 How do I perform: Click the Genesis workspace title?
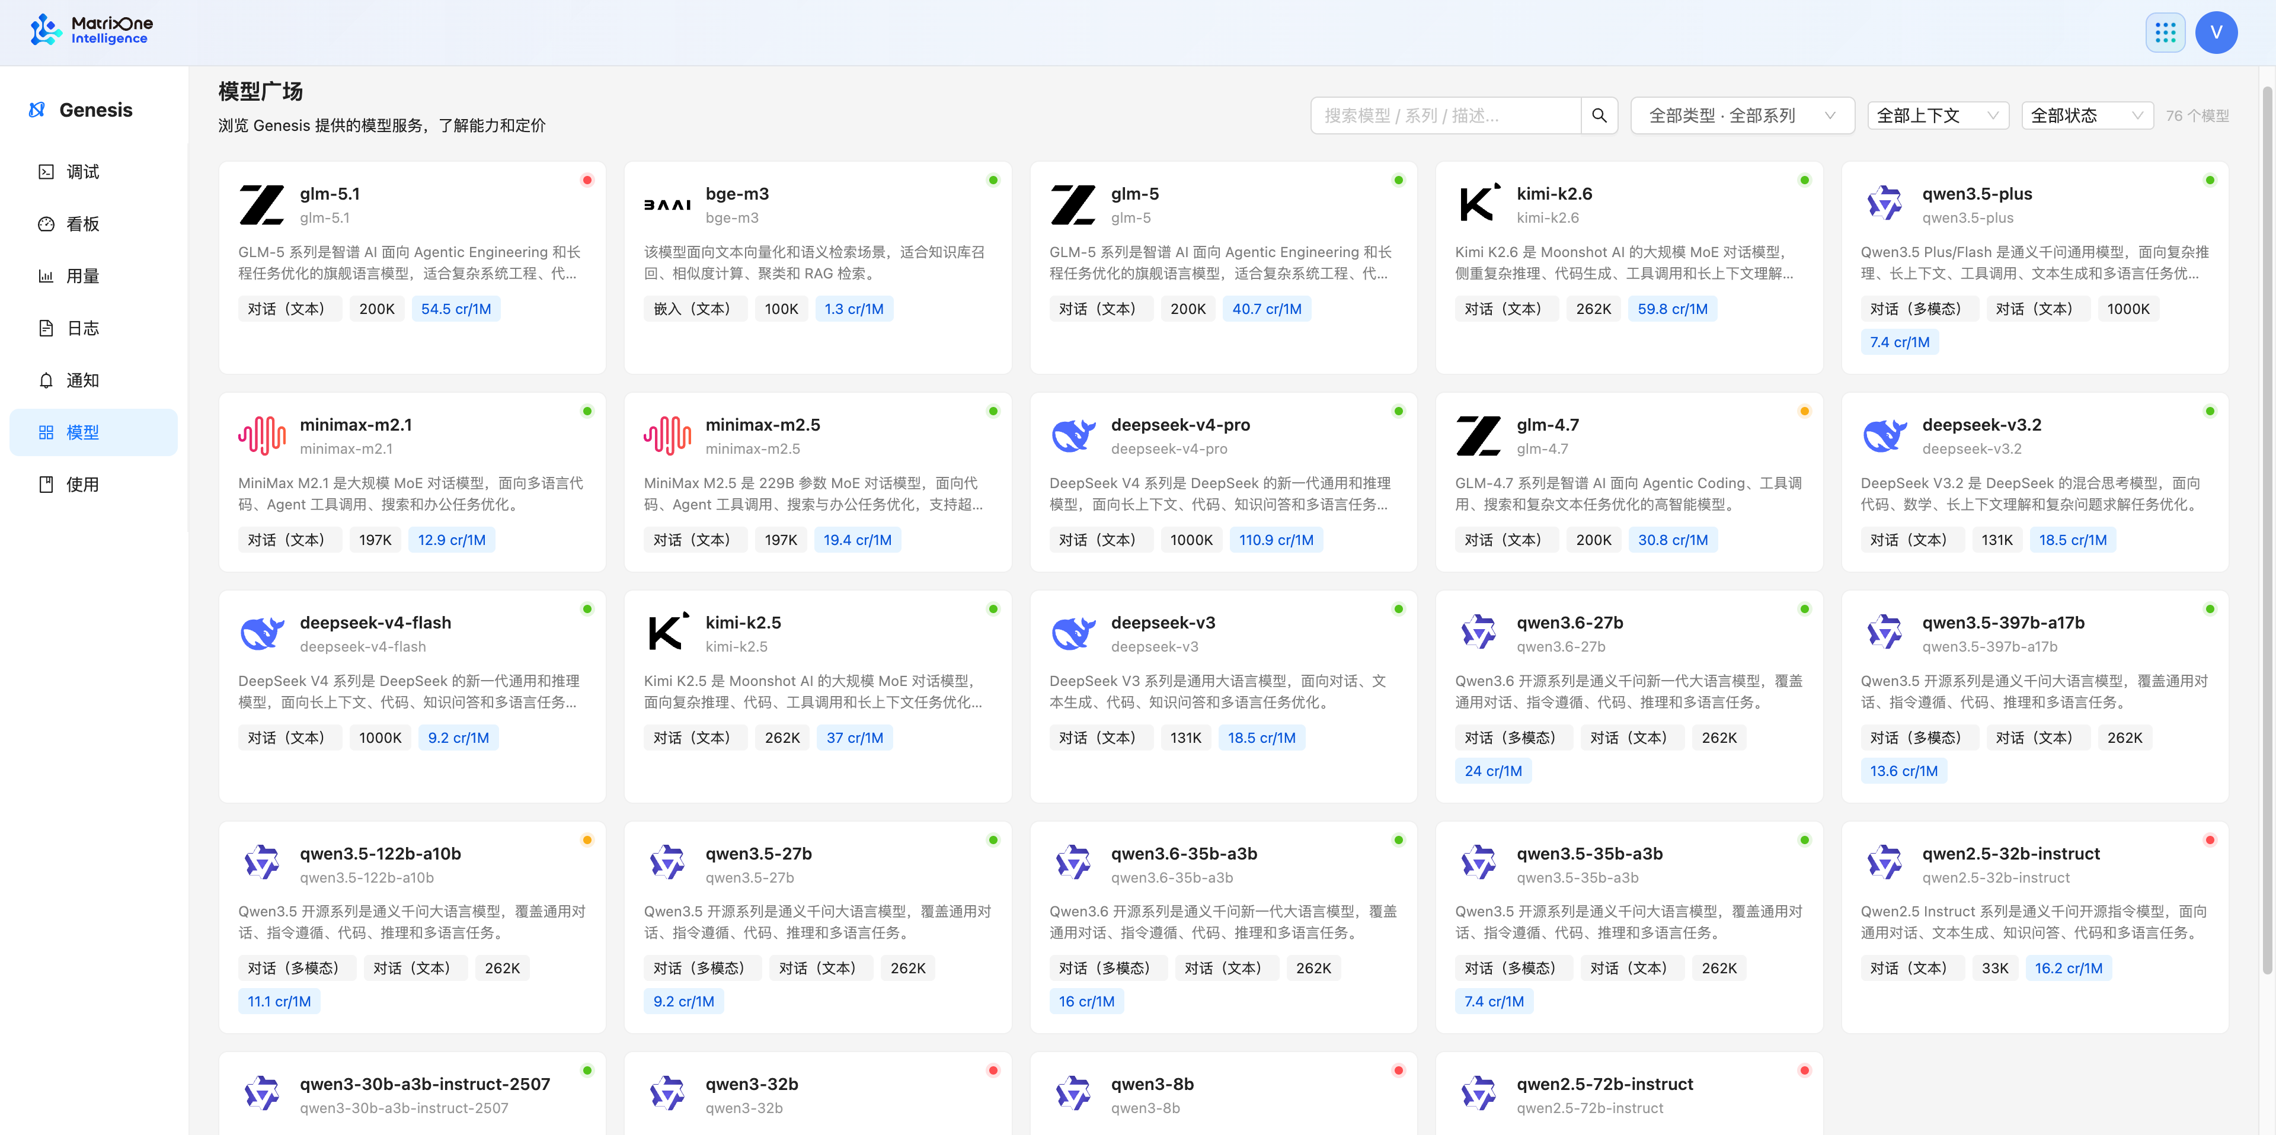95,110
